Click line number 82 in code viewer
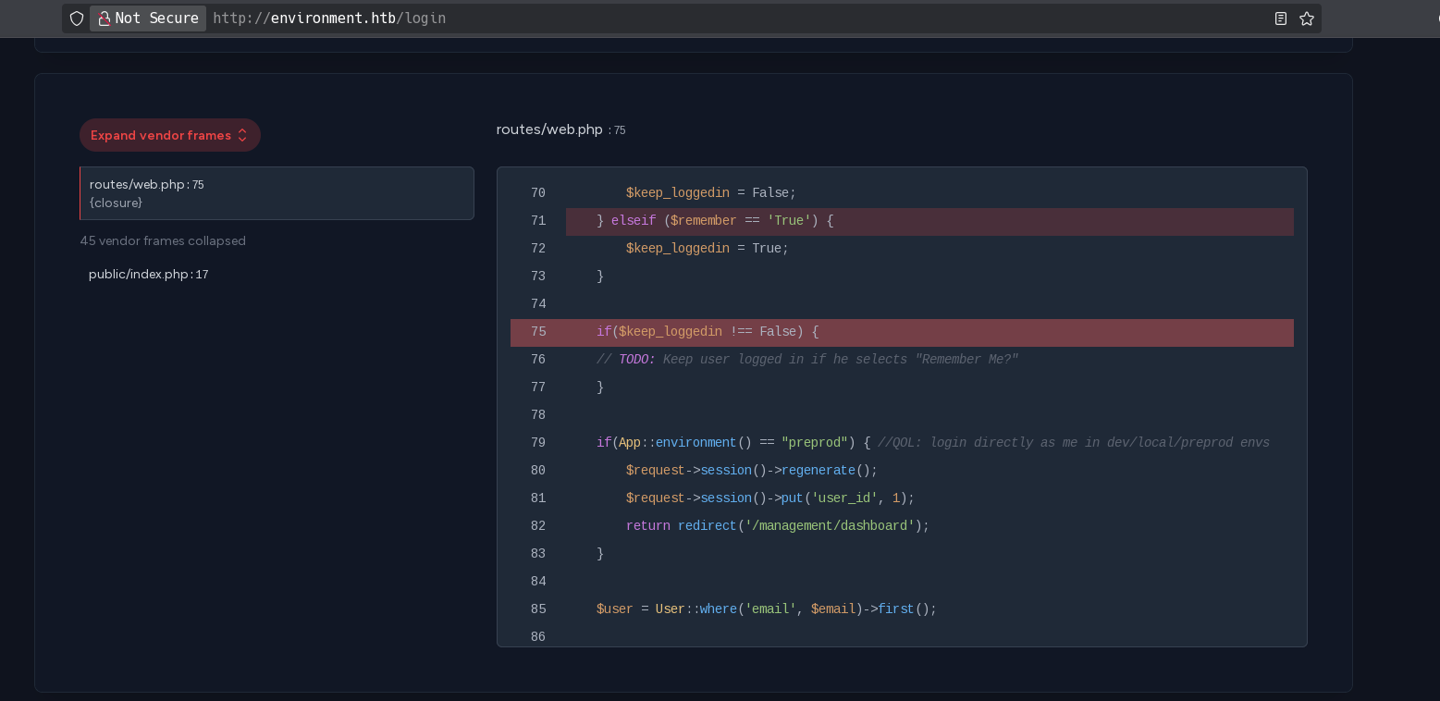 click(x=538, y=526)
